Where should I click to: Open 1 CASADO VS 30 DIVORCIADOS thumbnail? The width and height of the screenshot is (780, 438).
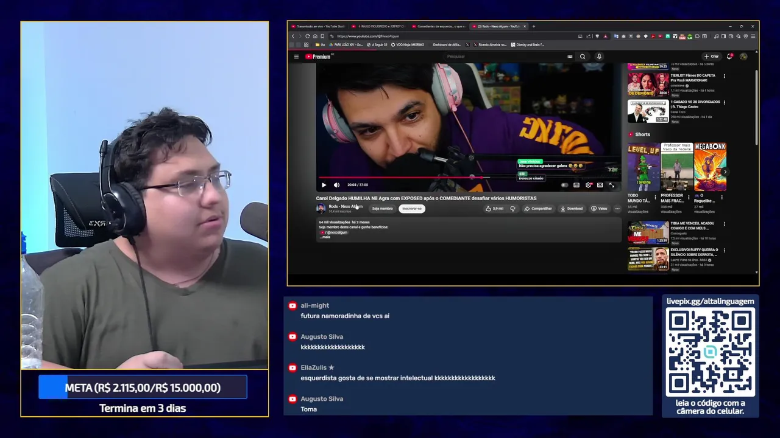[648, 111]
